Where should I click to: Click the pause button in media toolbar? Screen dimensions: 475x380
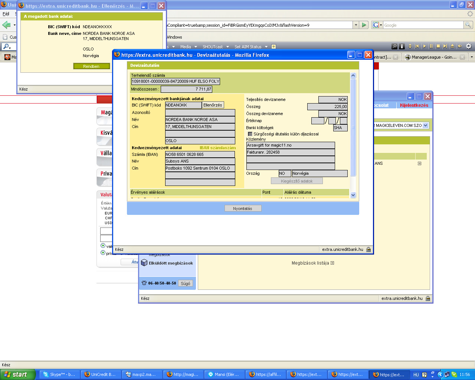pyautogui.click(x=431, y=46)
